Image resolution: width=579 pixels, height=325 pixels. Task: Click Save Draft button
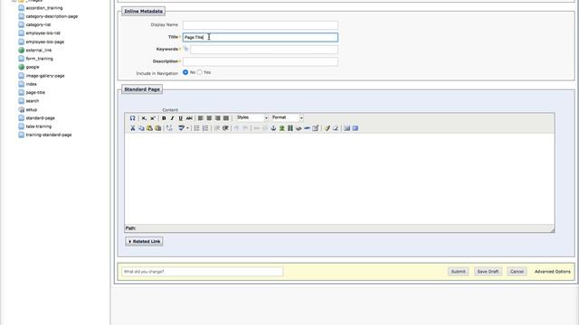click(488, 272)
